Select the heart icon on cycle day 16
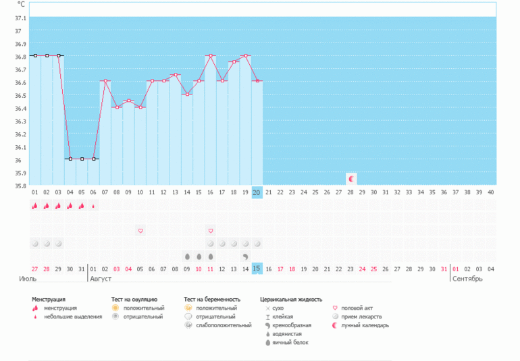520x361 pixels. [x=211, y=231]
